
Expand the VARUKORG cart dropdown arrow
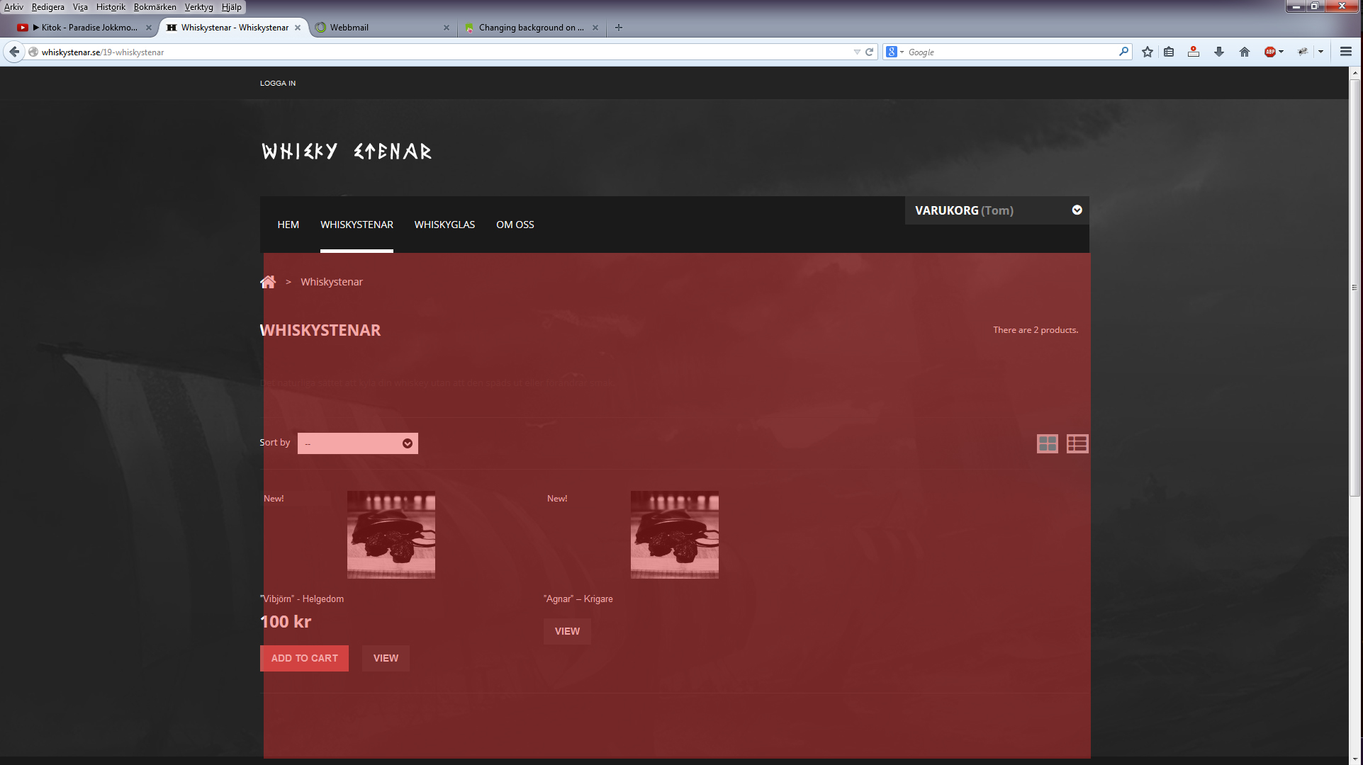coord(1077,210)
